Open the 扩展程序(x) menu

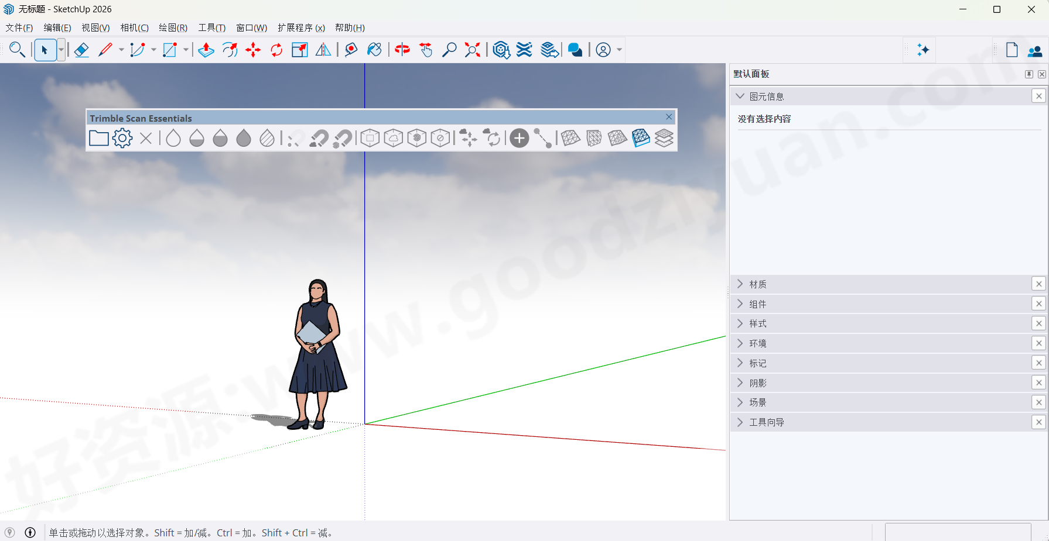point(301,27)
